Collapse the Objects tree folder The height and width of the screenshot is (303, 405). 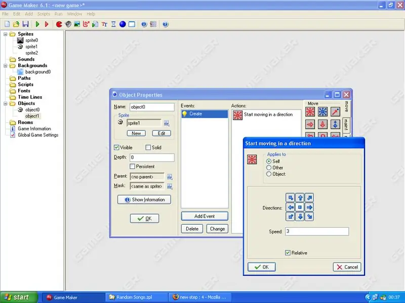click(6, 104)
